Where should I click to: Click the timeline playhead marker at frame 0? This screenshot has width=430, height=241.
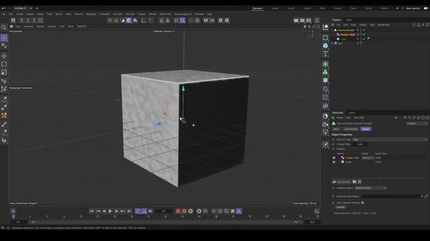(x=13, y=217)
